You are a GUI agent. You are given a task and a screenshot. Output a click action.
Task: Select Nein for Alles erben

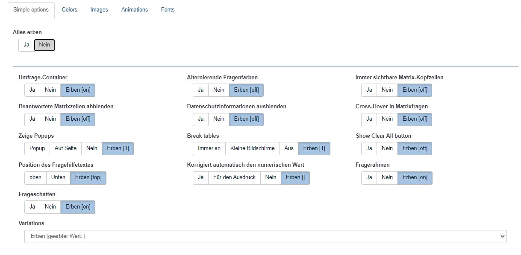44,45
